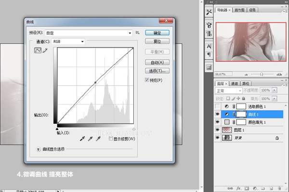289x192 pixels.
Task: Switch to the 直方图 histogram tab
Action: click(x=239, y=10)
